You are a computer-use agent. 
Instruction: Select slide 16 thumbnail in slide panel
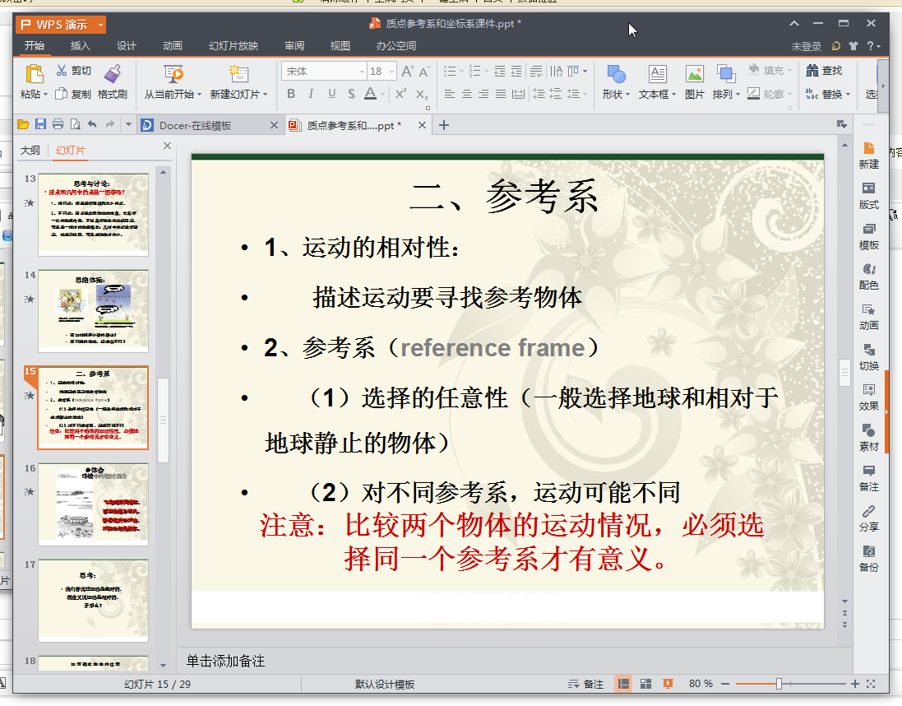pyautogui.click(x=93, y=504)
